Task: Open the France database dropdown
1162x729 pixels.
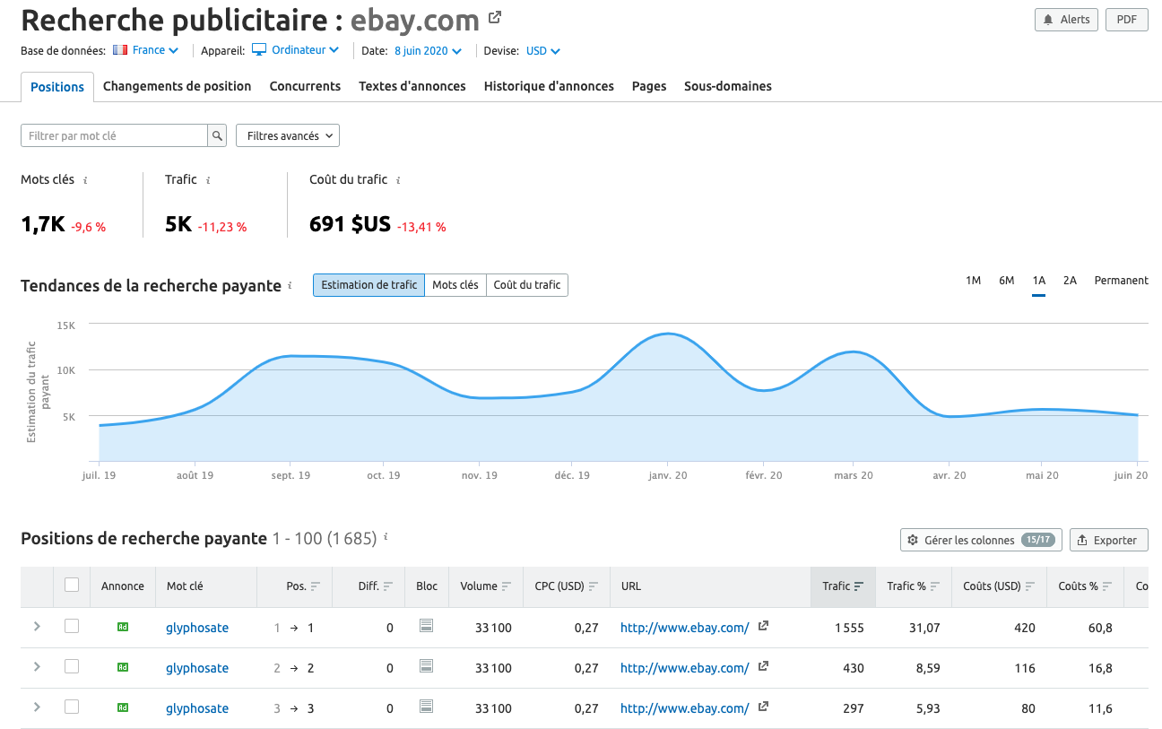Action: tap(146, 51)
